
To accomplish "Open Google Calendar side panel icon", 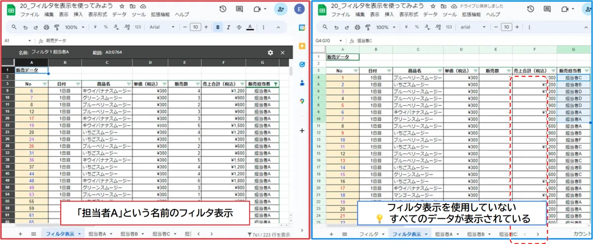I will (x=302, y=28).
